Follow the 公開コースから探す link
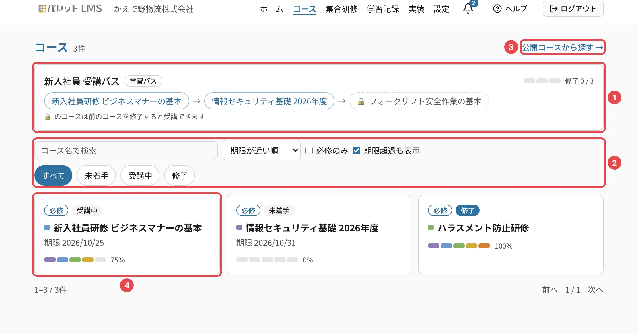Viewport: 638px width, 334px height. click(563, 47)
